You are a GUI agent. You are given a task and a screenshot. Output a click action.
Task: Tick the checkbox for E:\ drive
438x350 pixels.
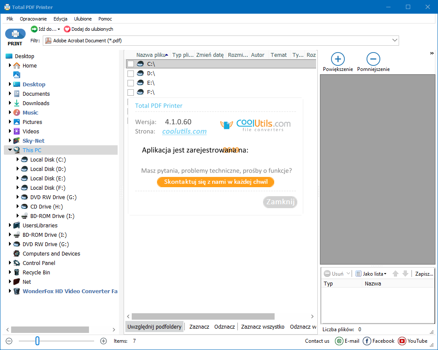130,83
